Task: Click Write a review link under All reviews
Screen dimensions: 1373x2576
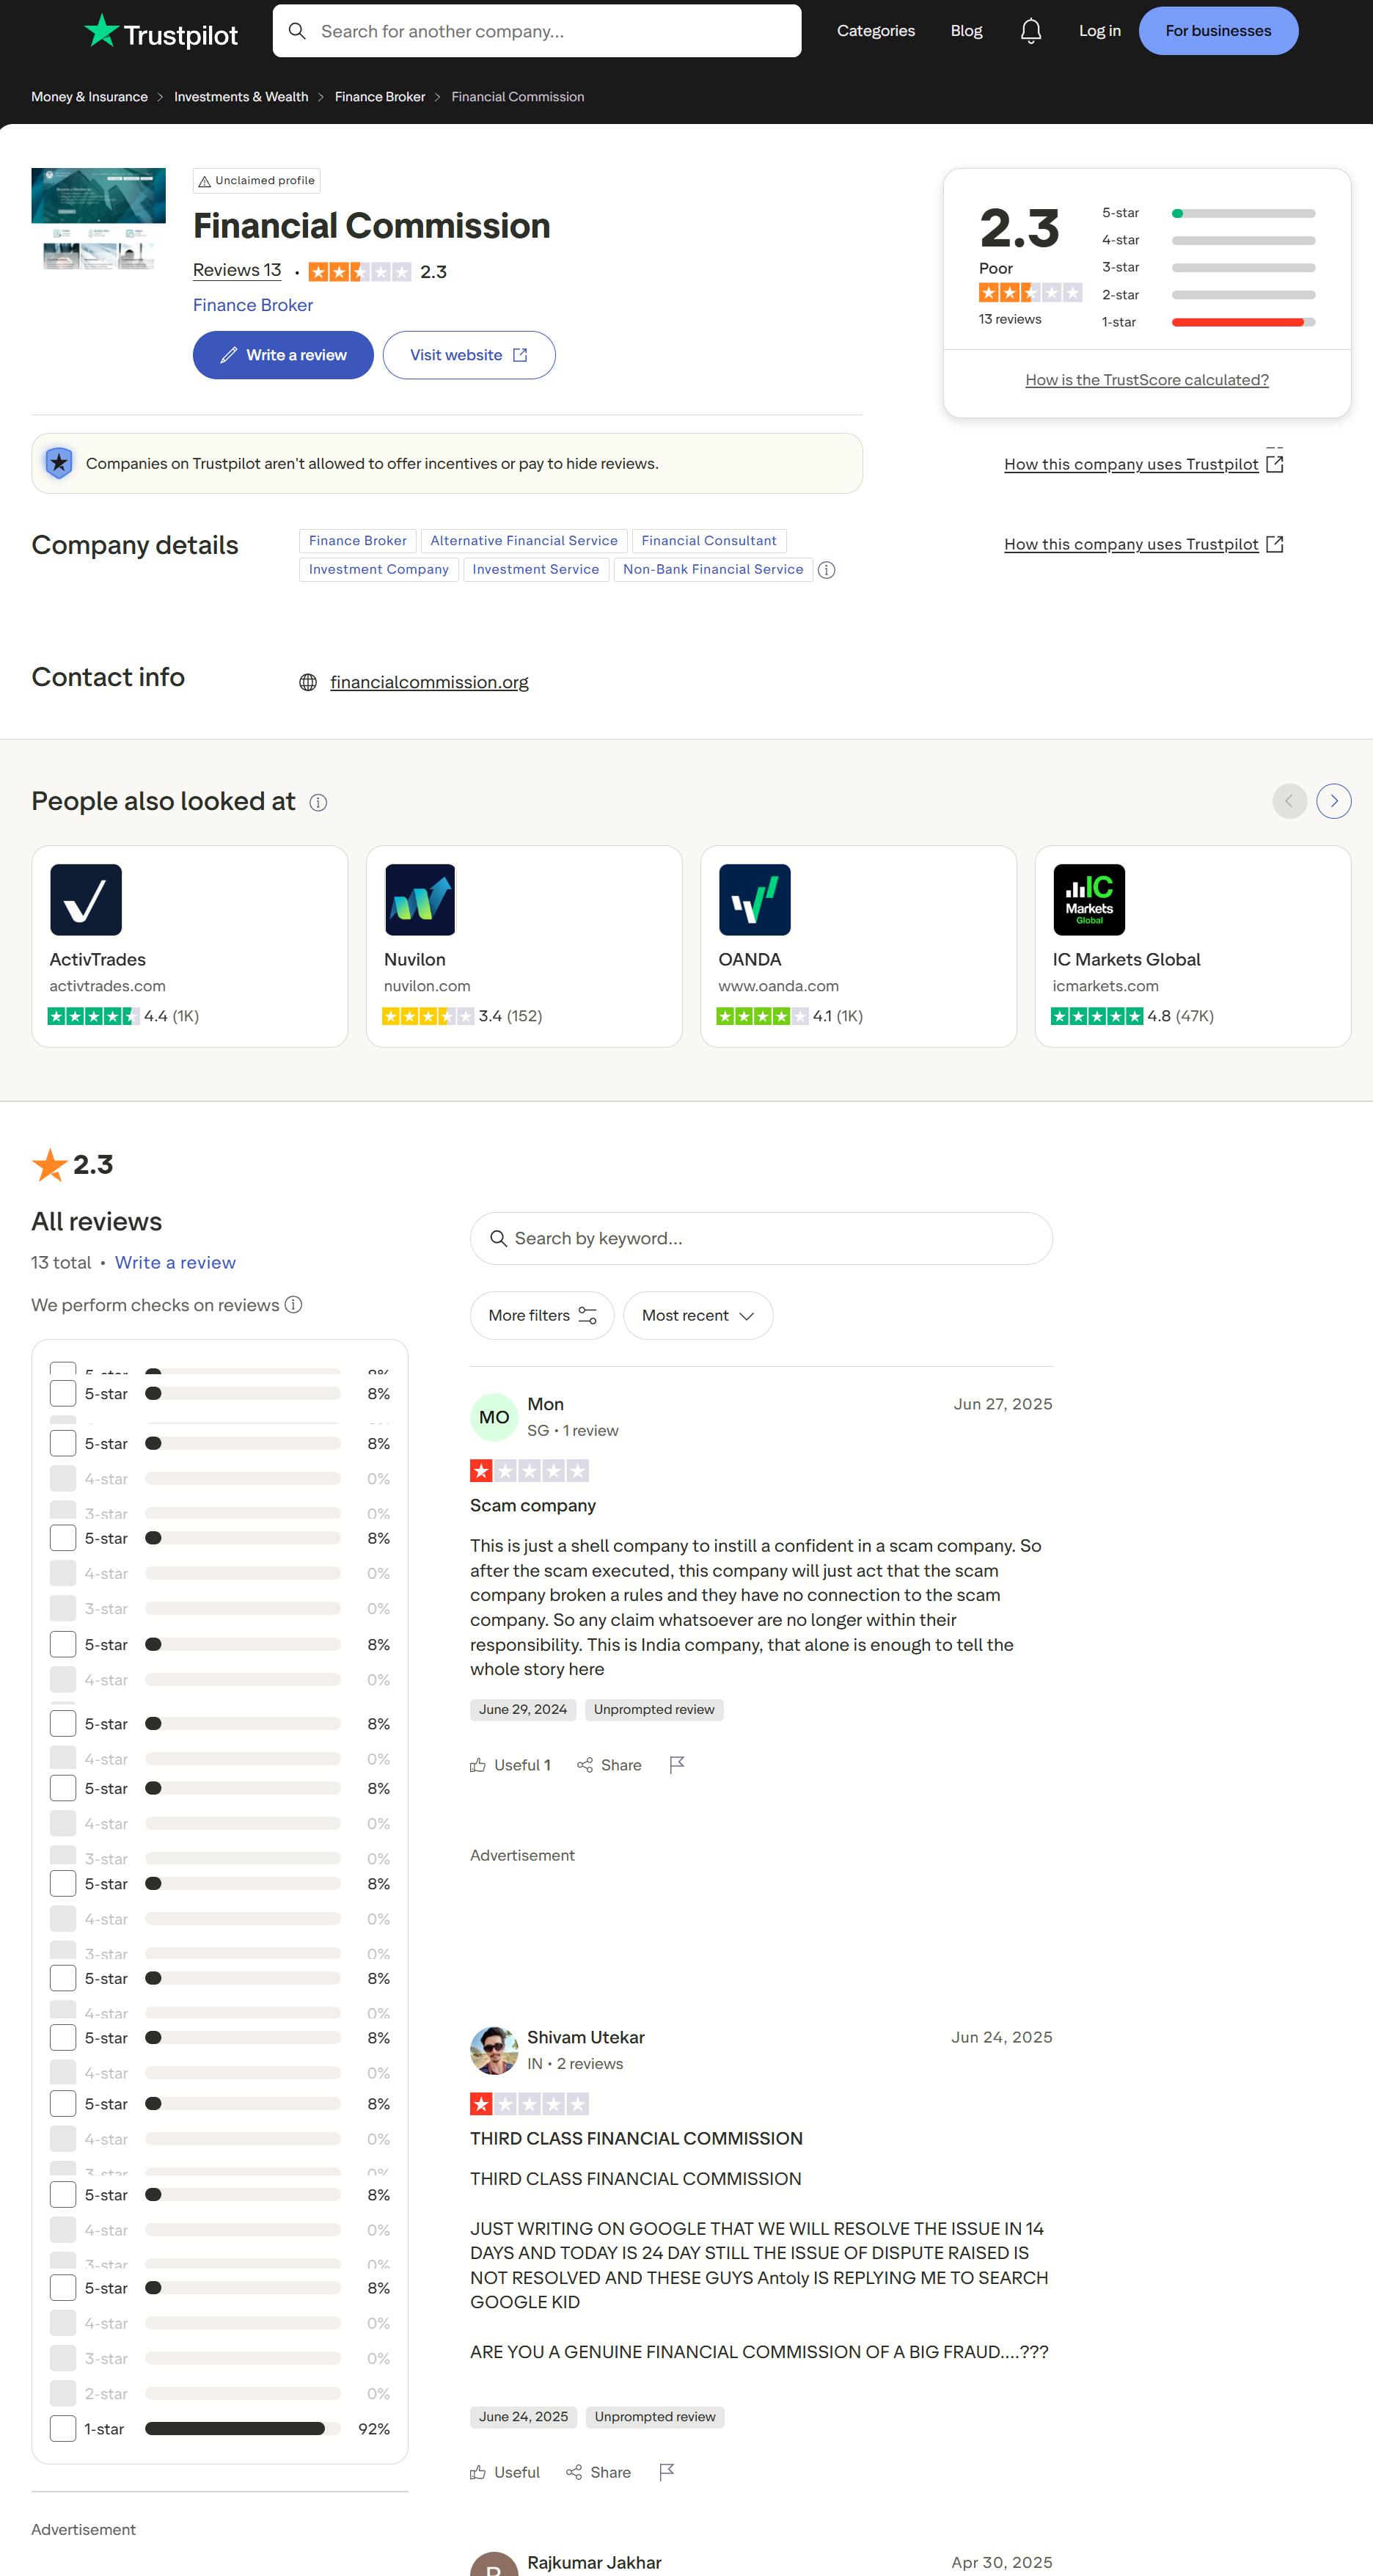Action: click(x=175, y=1263)
